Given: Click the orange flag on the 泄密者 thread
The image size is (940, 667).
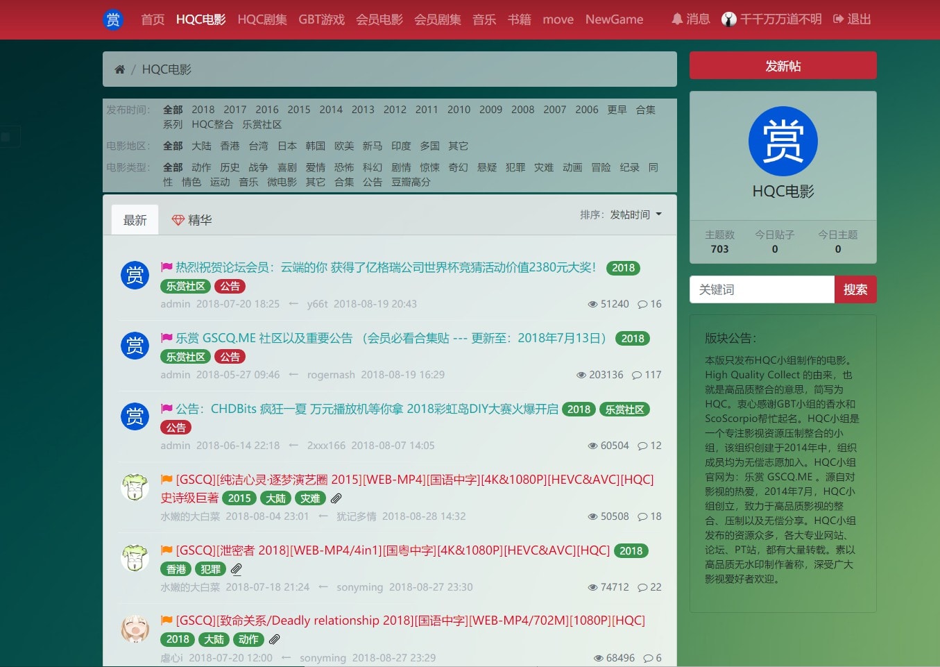Looking at the screenshot, I should (166, 550).
